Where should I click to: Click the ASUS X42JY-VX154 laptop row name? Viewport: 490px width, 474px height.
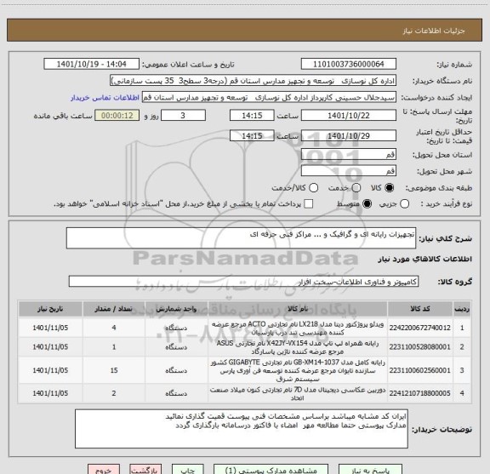(x=298, y=347)
